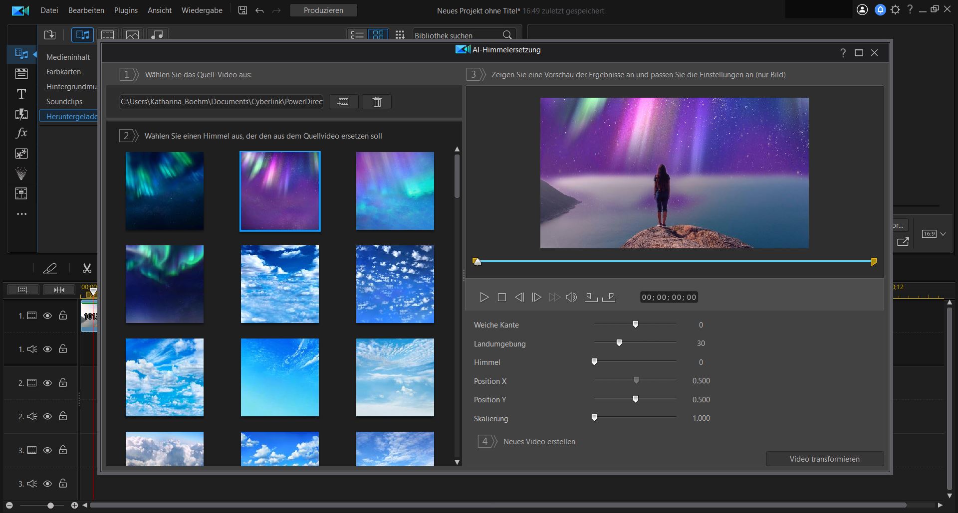Viewport: 958px width, 513px height.
Task: Open help in AI-Himmelersetzung dialog
Action: (843, 53)
